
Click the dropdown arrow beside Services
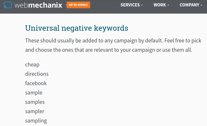tap(142, 5)
